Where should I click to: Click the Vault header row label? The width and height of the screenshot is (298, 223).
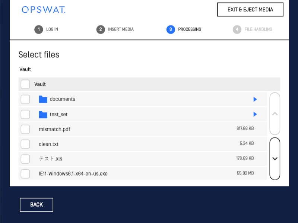pyautogui.click(x=40, y=84)
